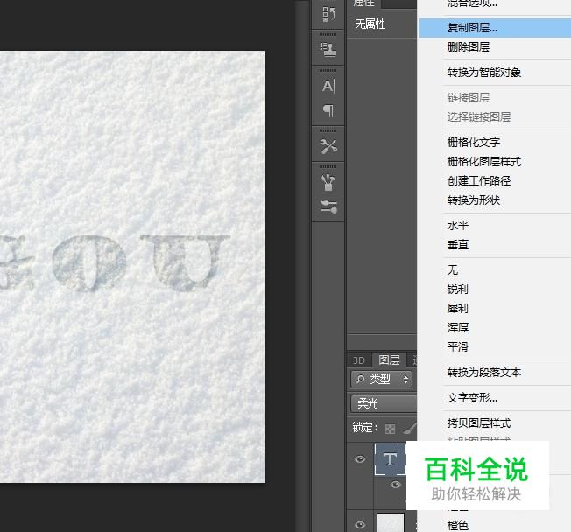
Task: Set anti-aliasing to 犀利
Action: 458,309
